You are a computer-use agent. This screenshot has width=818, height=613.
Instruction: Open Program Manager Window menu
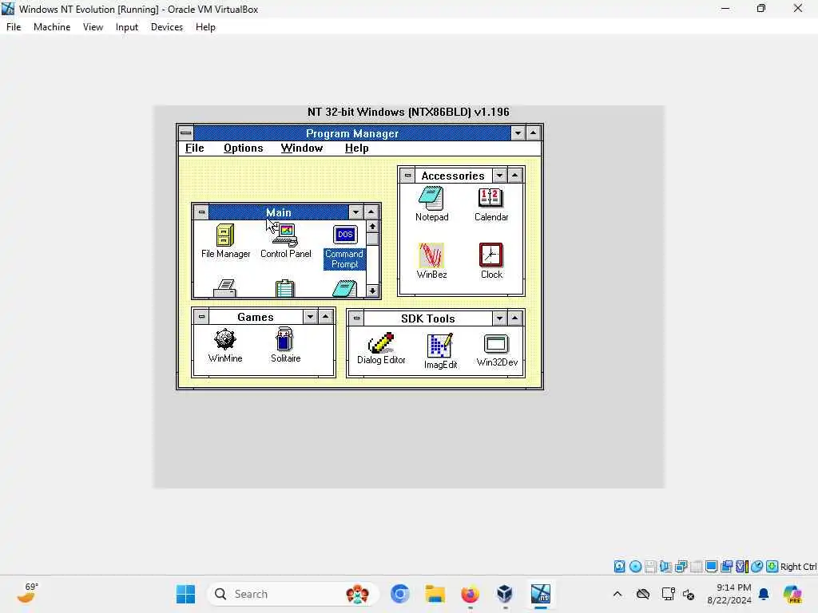[x=301, y=148]
